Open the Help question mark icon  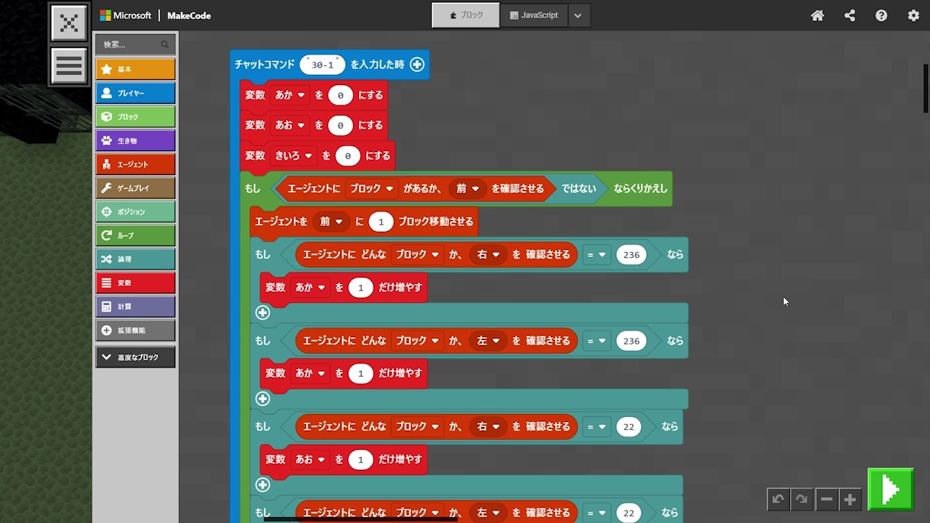(881, 15)
